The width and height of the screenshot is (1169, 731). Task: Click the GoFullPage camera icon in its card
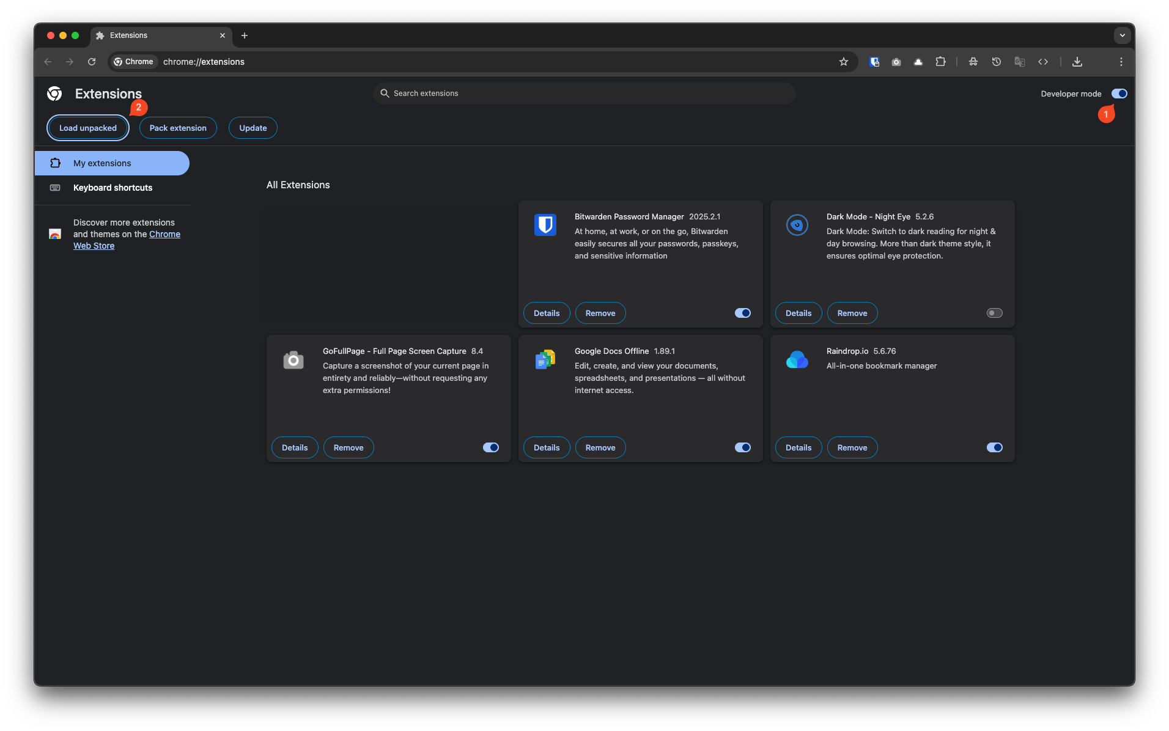coord(293,360)
